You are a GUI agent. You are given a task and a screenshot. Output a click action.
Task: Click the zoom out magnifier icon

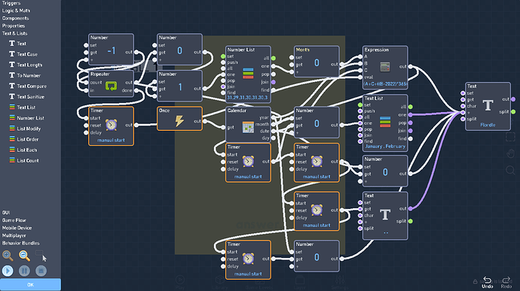tap(24, 256)
